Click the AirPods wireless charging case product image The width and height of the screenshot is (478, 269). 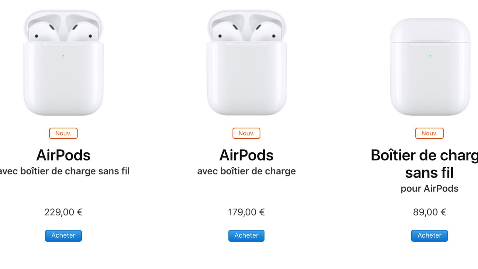[x=63, y=64]
